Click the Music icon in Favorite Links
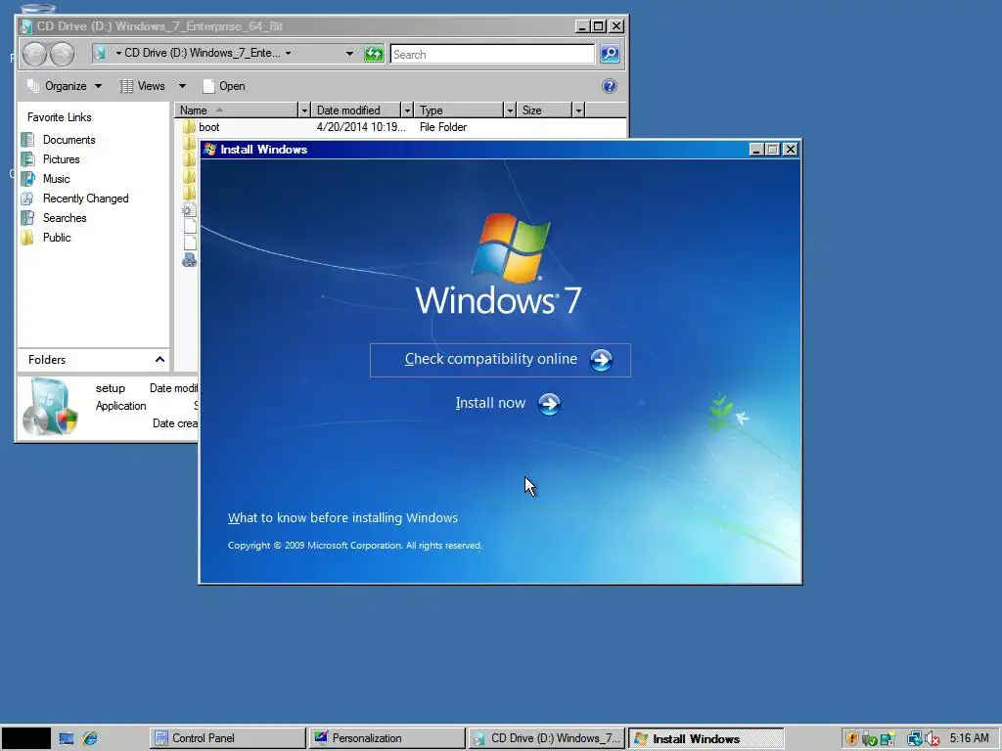Viewport: 1002px width, 751px height. 27,179
